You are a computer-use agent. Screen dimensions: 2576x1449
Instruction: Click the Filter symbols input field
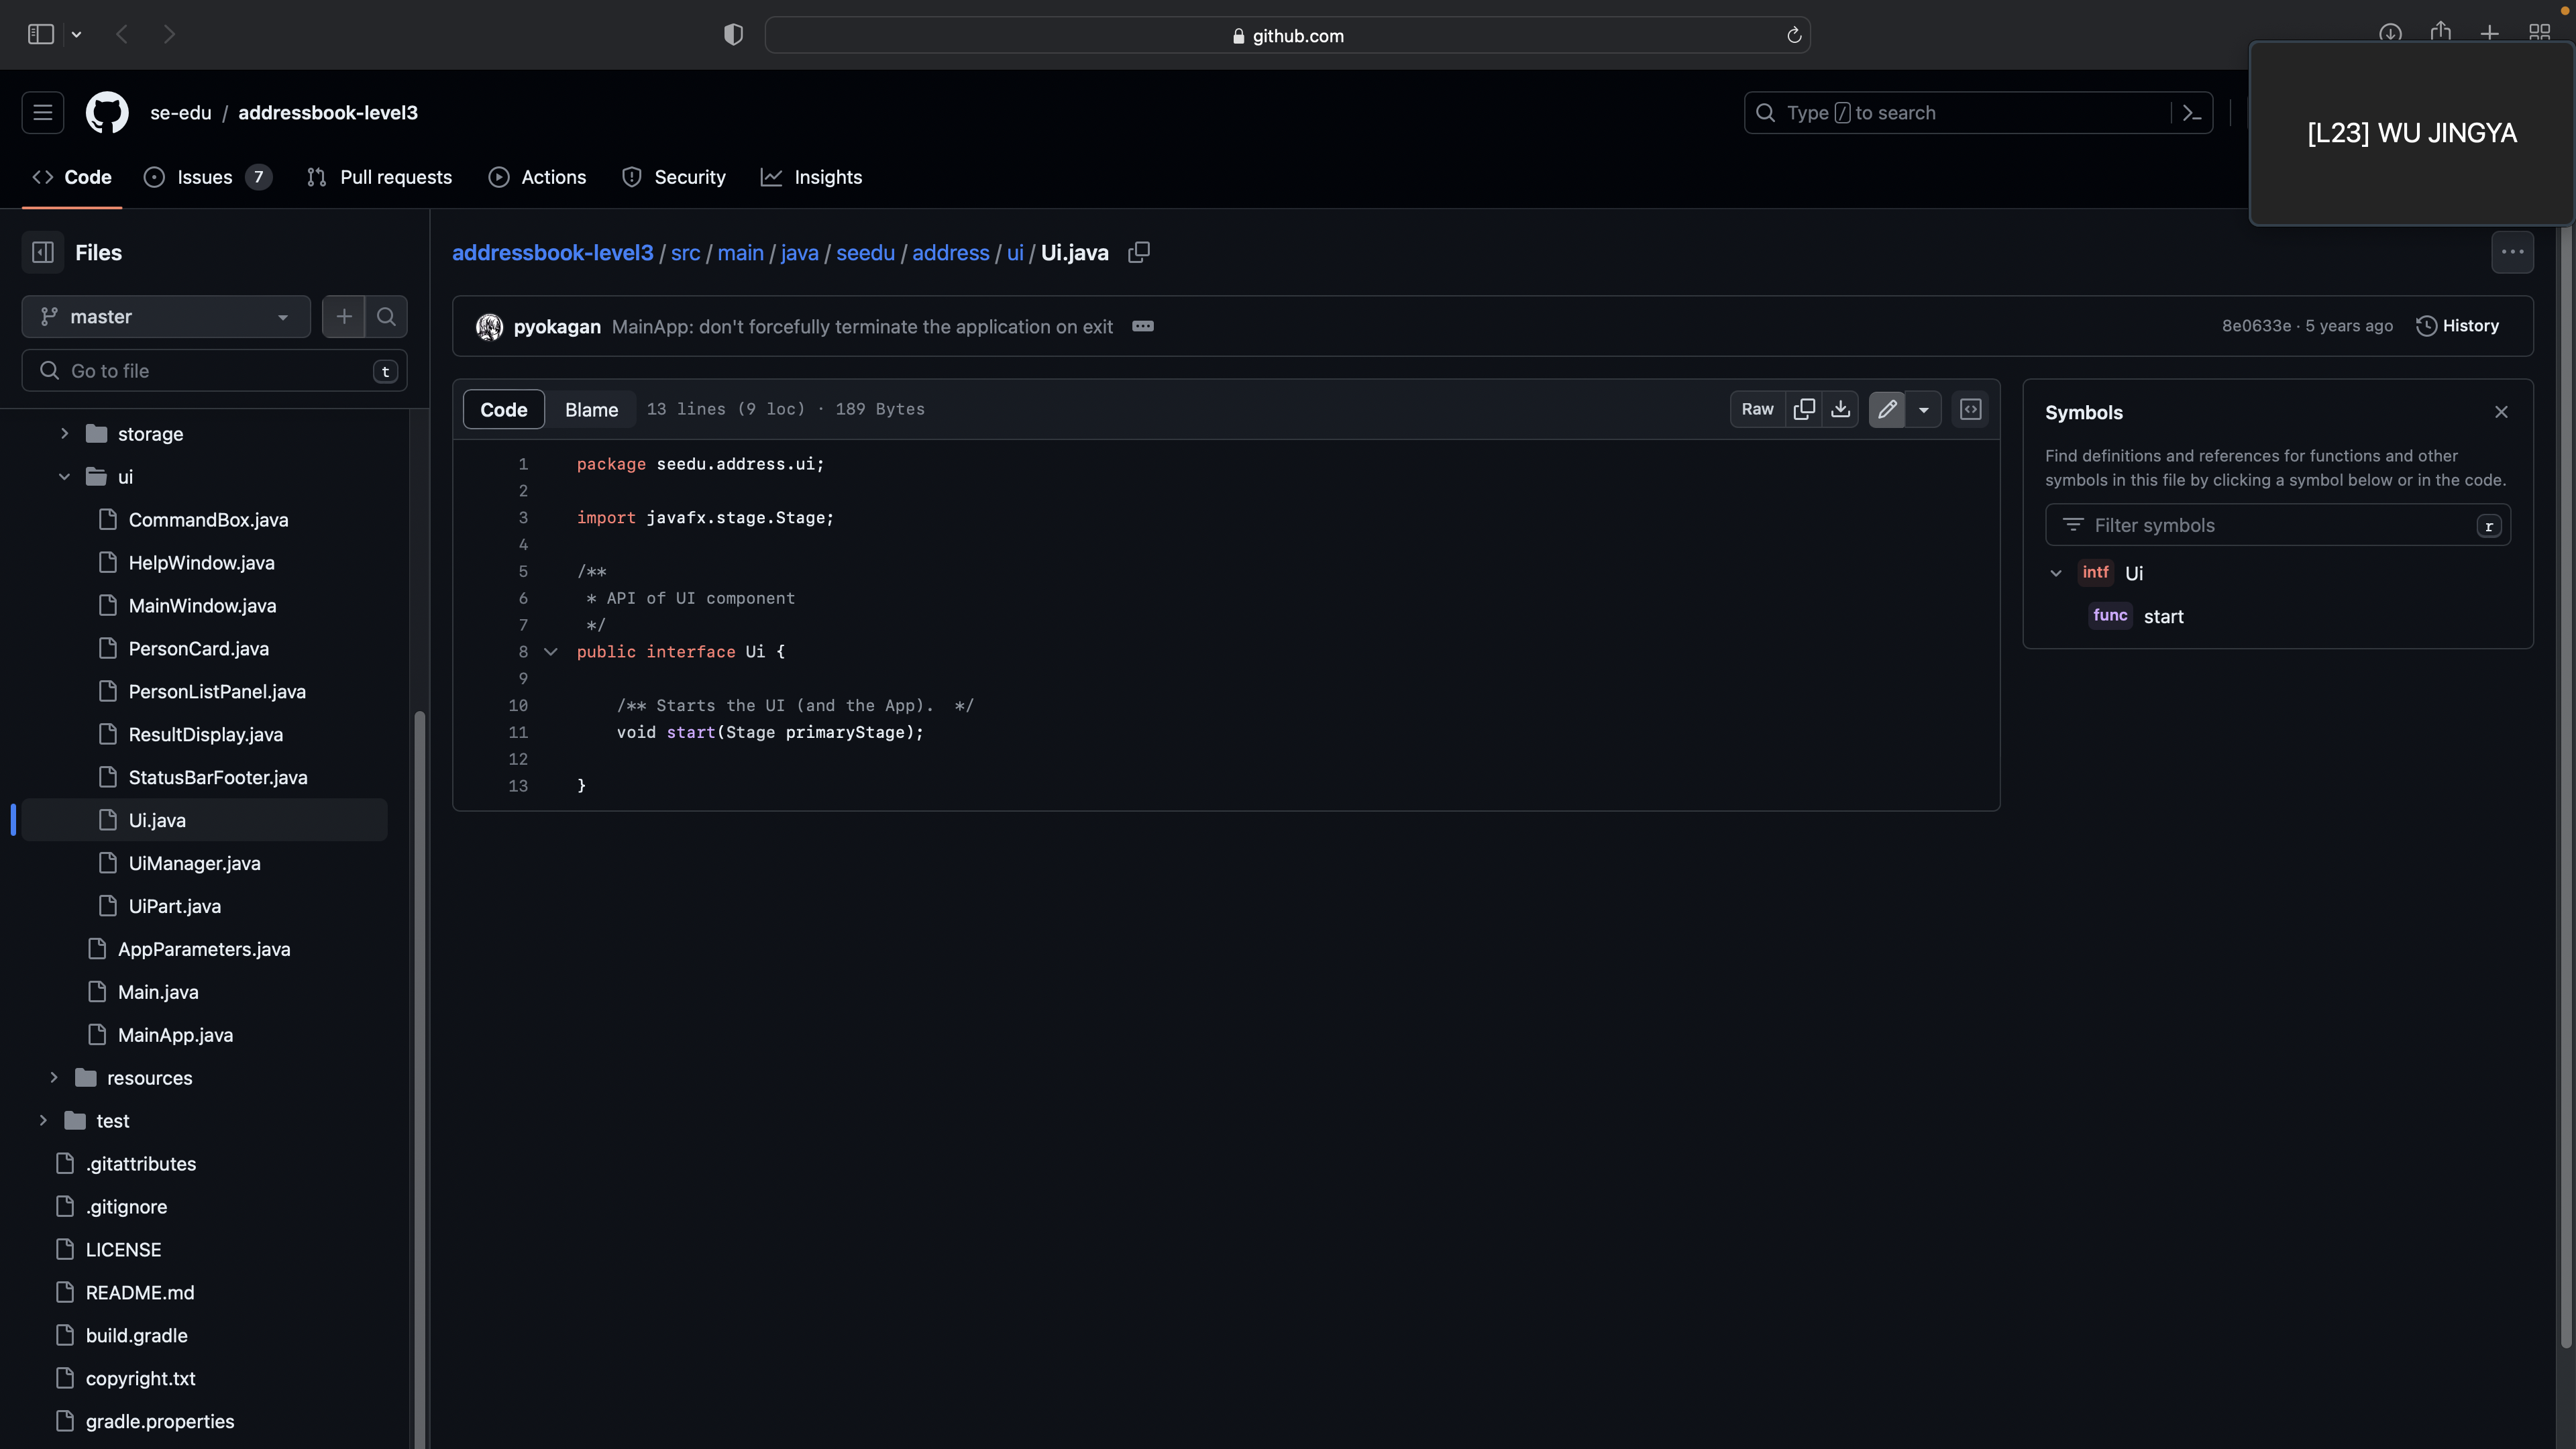coord(2270,525)
